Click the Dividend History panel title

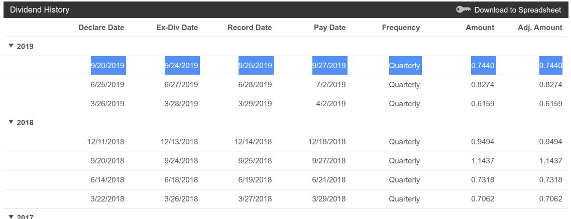pos(40,10)
